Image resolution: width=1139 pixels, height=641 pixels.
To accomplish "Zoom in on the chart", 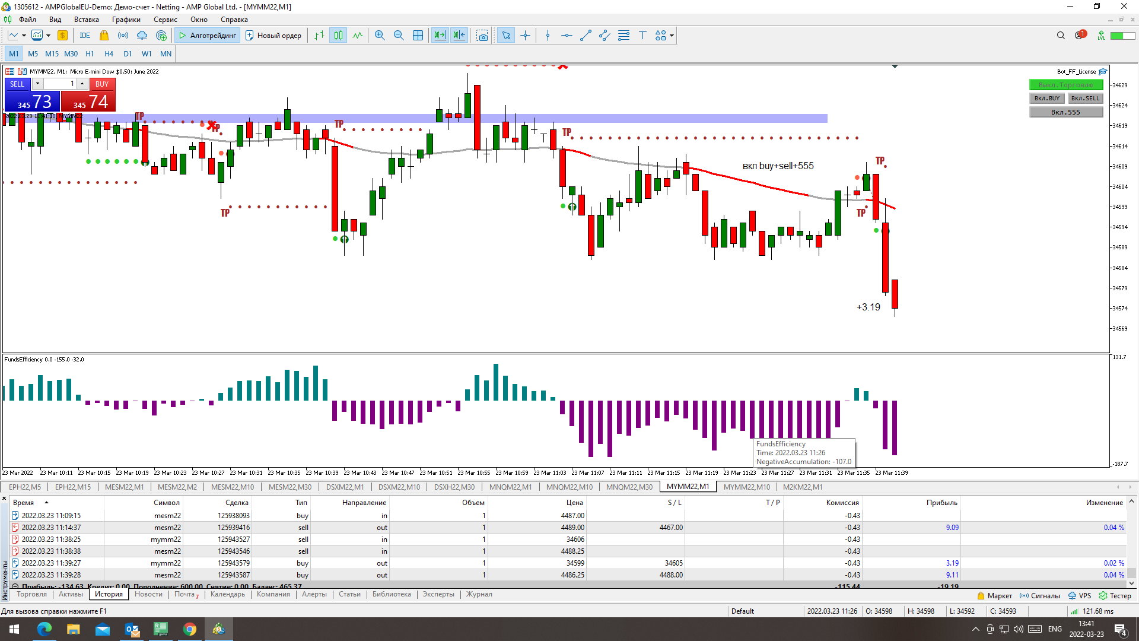I will pos(380,36).
